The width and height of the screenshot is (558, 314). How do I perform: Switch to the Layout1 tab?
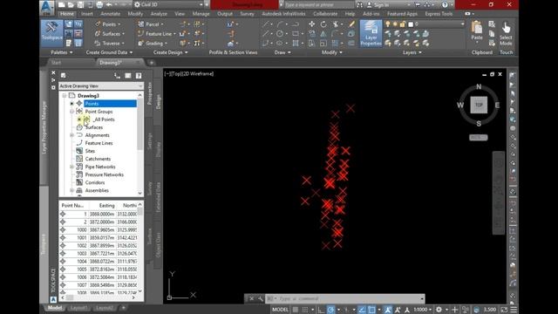tap(78, 308)
